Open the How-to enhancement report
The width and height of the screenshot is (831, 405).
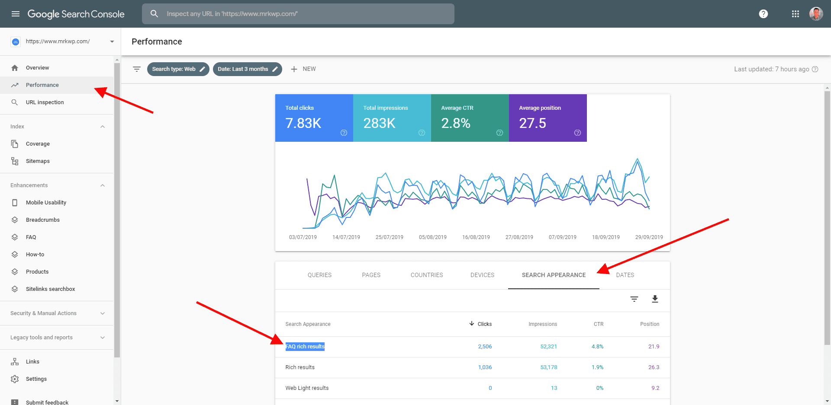coord(56,255)
